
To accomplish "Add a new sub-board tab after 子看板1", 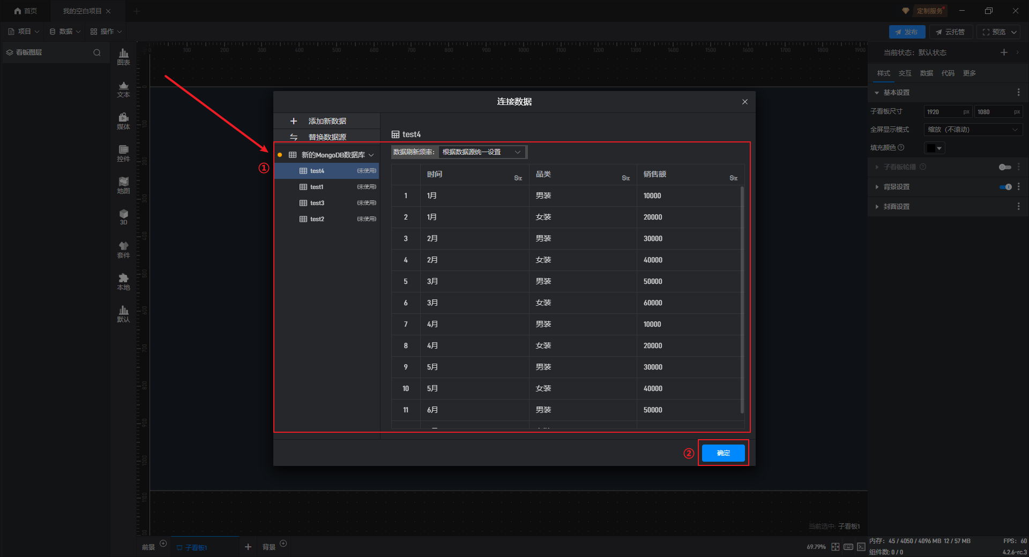I will point(248,547).
